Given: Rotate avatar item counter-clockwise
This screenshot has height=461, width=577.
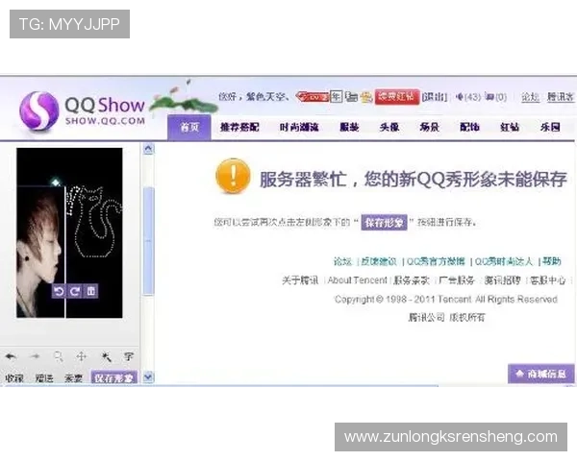Looking at the screenshot, I should tap(59, 291).
